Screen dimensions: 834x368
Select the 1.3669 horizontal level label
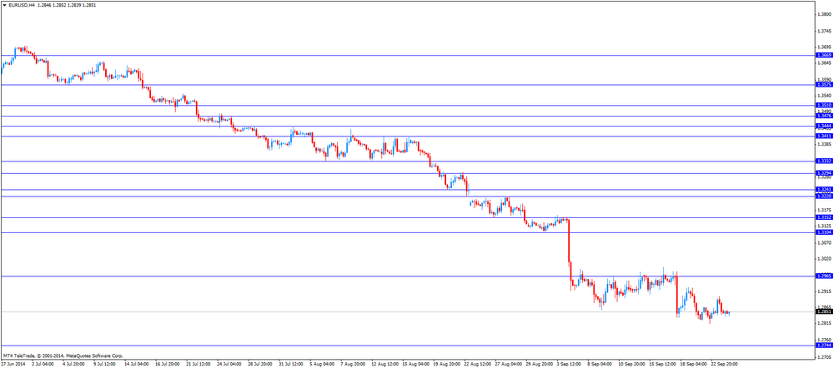[x=824, y=55]
